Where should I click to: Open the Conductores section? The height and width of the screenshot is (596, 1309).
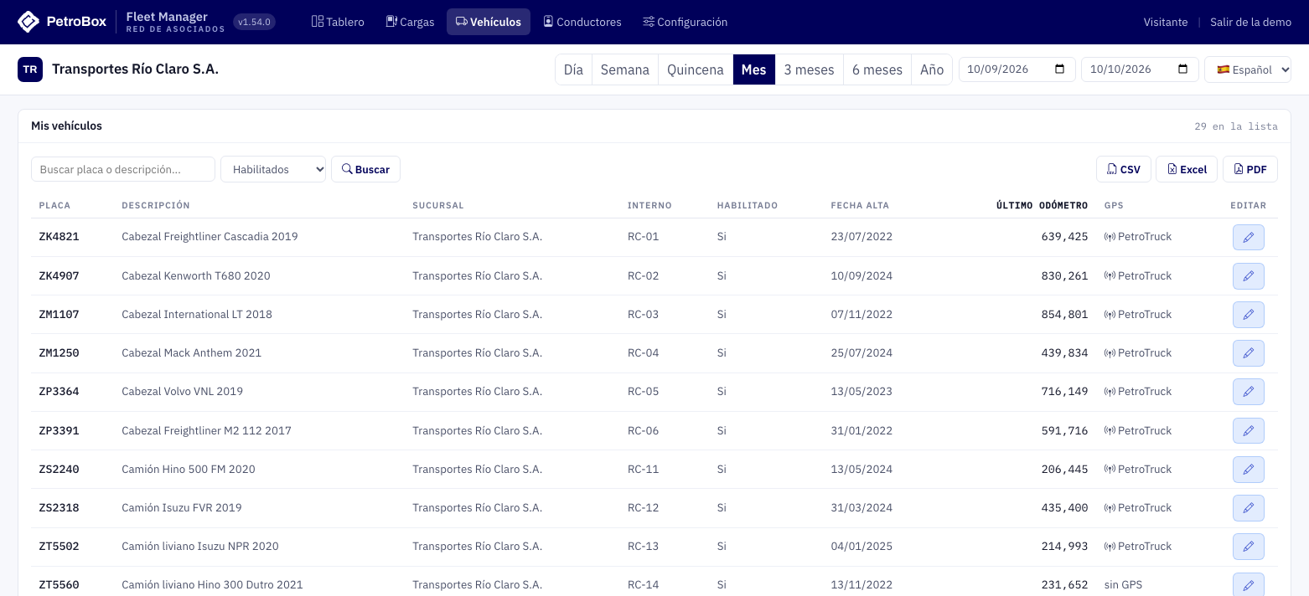[x=582, y=22]
